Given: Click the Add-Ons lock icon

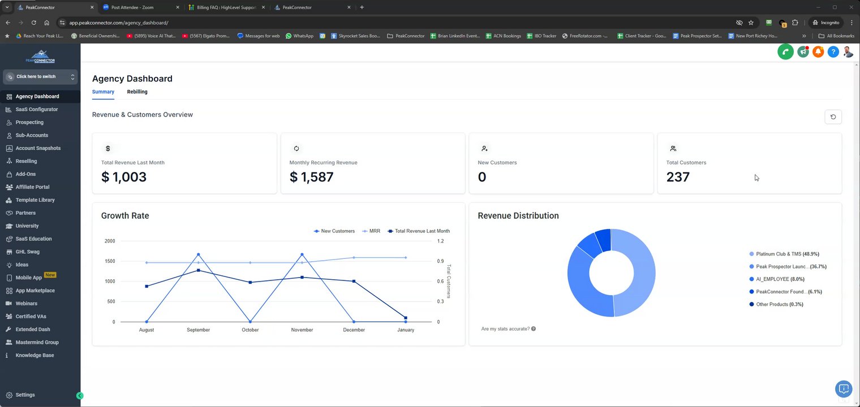Looking at the screenshot, I should point(10,174).
